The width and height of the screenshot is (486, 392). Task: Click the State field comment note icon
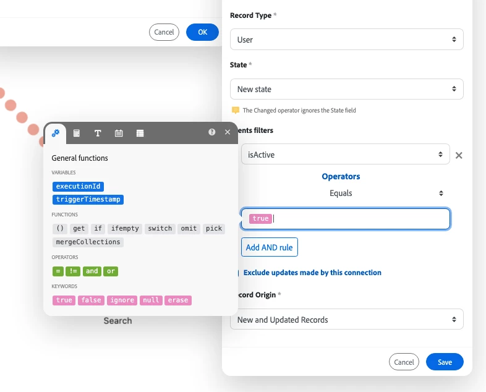coord(236,110)
